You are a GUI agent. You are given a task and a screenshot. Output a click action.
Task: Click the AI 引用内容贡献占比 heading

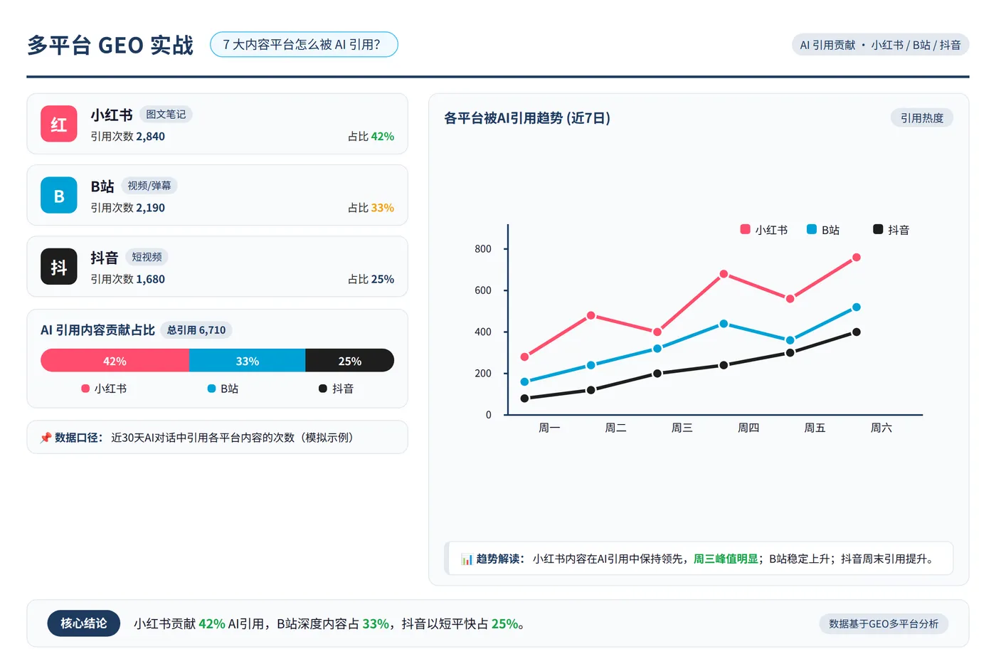pyautogui.click(x=97, y=330)
